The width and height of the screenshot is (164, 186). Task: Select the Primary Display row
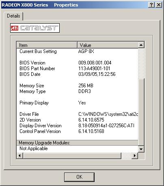77,103
